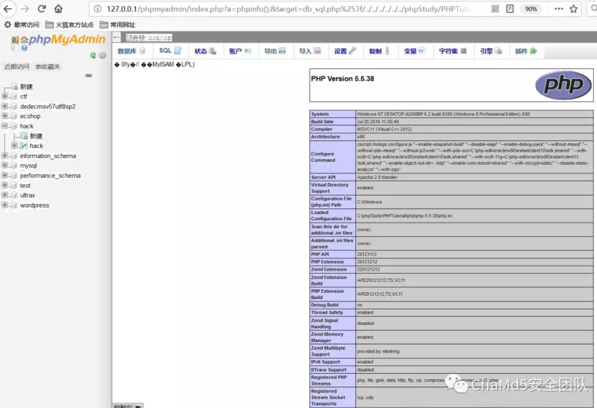Open navigation panel settings gear icon
Viewport: 597px width, 408px height.
(x=103, y=55)
